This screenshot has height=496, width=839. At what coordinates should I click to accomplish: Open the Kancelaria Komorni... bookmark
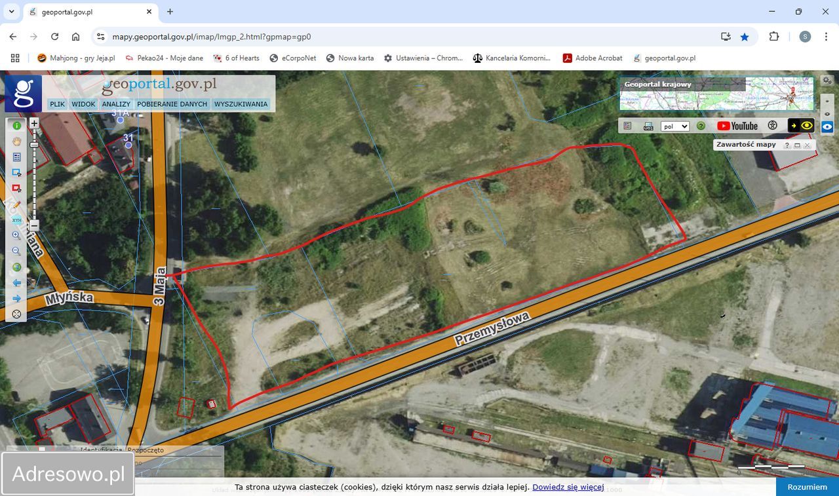point(512,58)
